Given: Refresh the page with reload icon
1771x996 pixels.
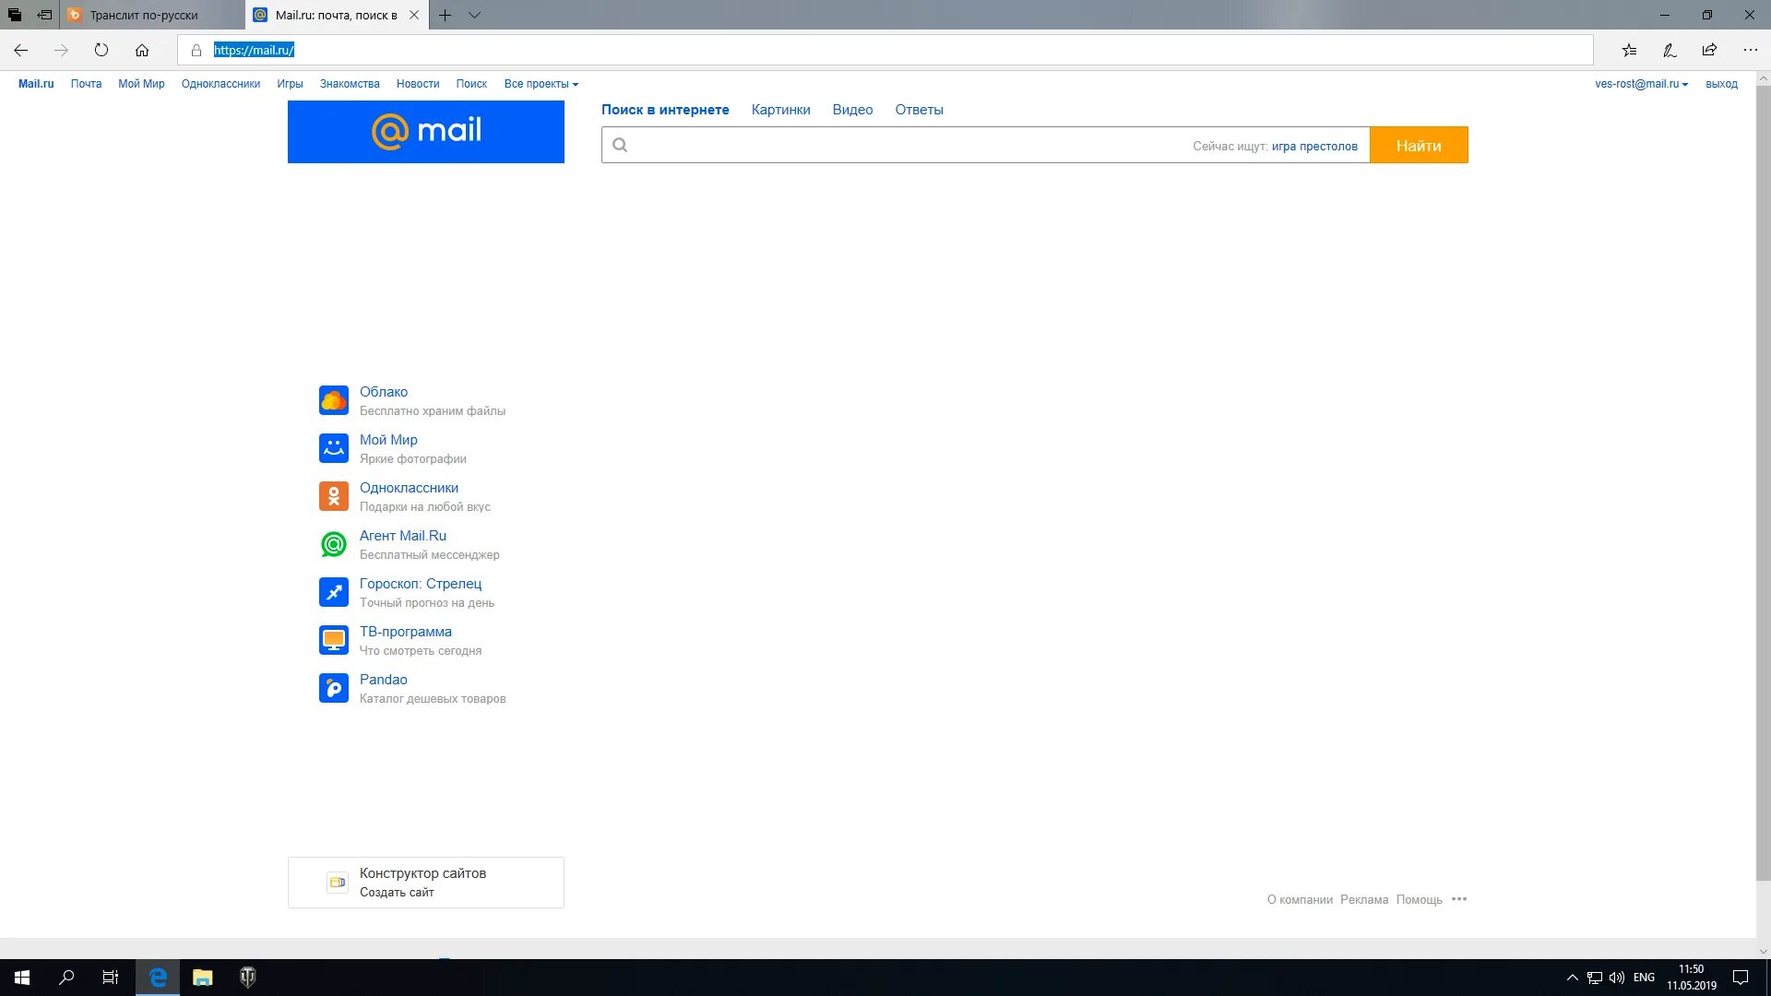Looking at the screenshot, I should point(101,50).
